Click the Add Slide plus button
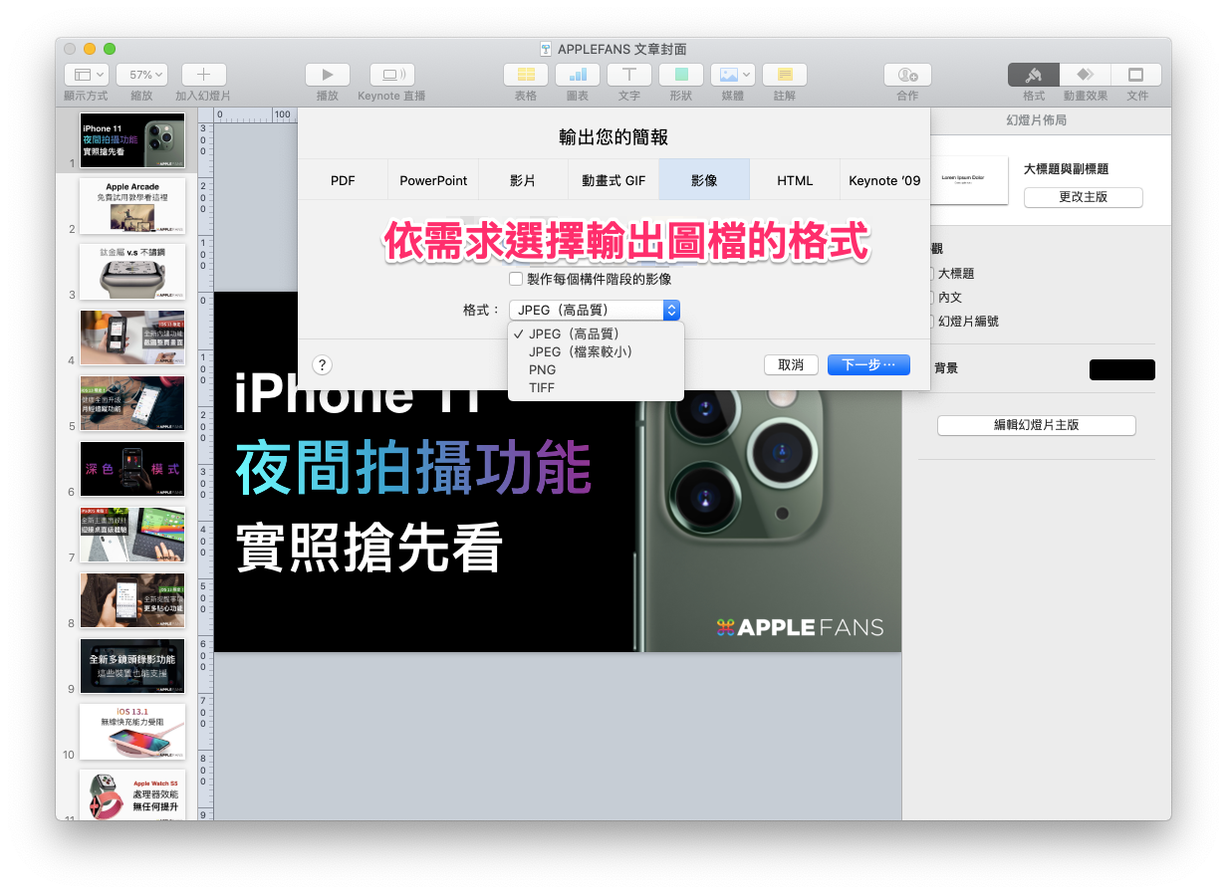 203,75
